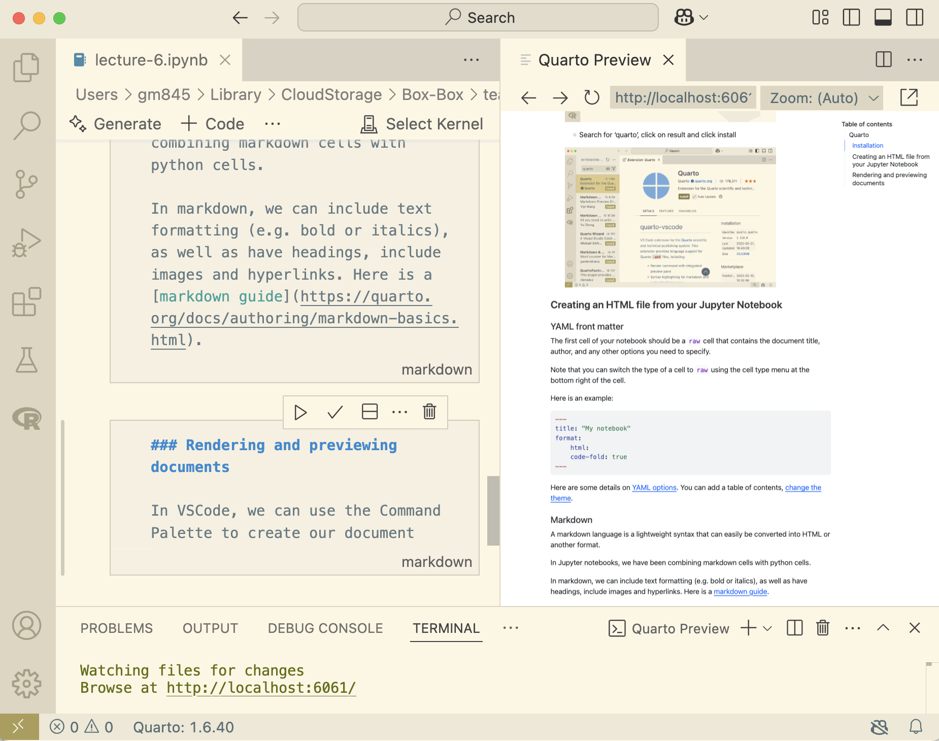Maximize the terminal panel size
The width and height of the screenshot is (939, 741).
tap(883, 628)
